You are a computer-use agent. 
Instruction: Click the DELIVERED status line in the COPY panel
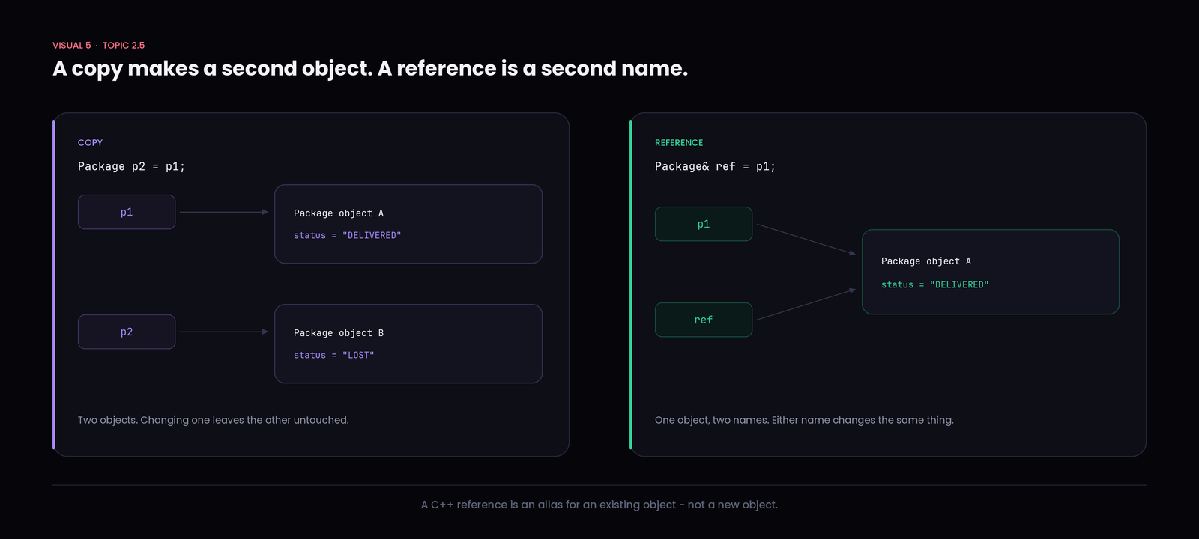[x=348, y=235]
